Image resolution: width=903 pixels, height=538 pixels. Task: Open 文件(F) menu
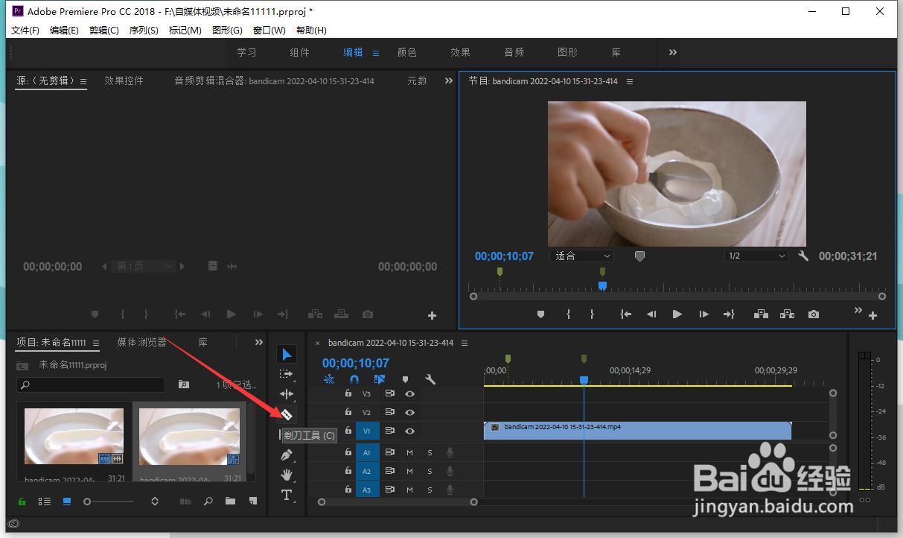(25, 30)
